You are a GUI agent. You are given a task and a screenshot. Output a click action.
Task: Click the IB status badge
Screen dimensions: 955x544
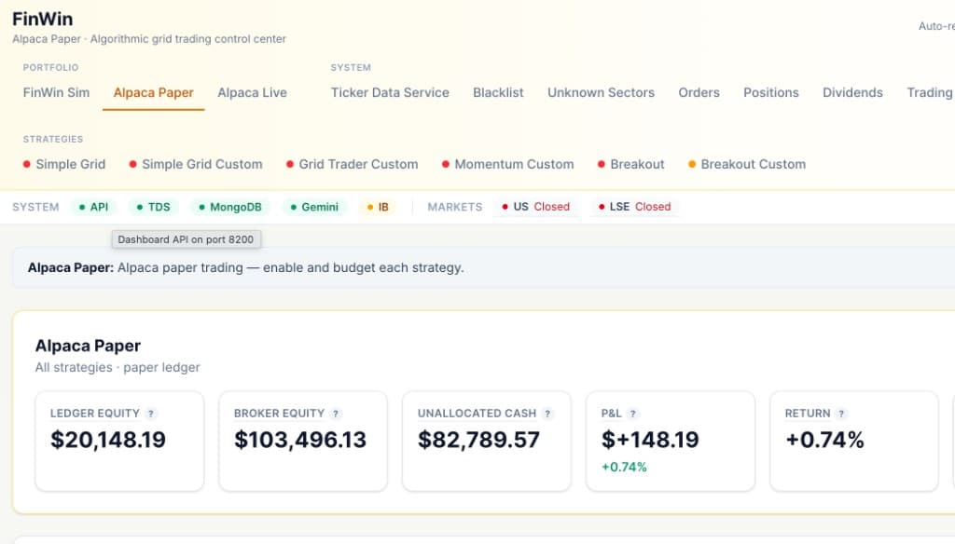coord(378,207)
